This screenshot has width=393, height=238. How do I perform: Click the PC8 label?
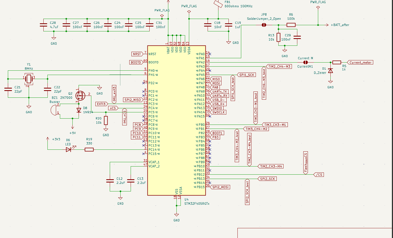[138, 125]
